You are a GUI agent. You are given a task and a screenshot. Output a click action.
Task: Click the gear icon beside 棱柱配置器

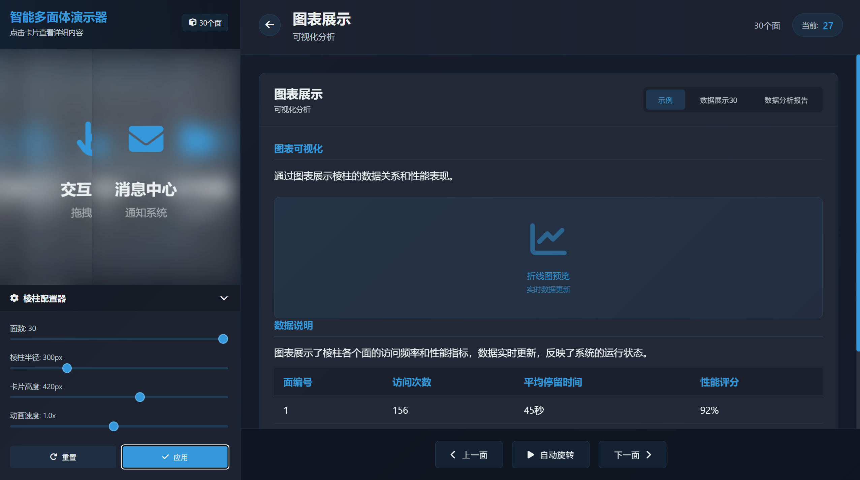pyautogui.click(x=14, y=298)
